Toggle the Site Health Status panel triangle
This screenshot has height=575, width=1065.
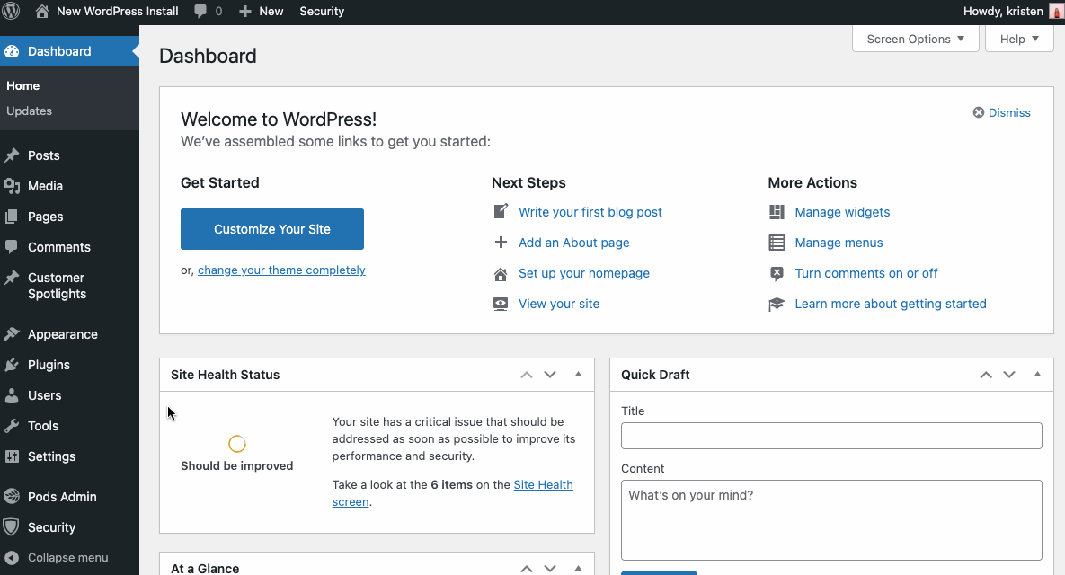pyautogui.click(x=578, y=375)
